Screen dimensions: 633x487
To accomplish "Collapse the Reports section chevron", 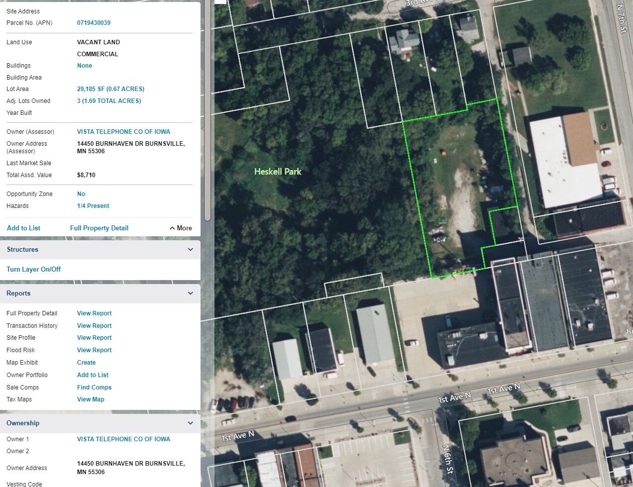I will click(x=190, y=293).
